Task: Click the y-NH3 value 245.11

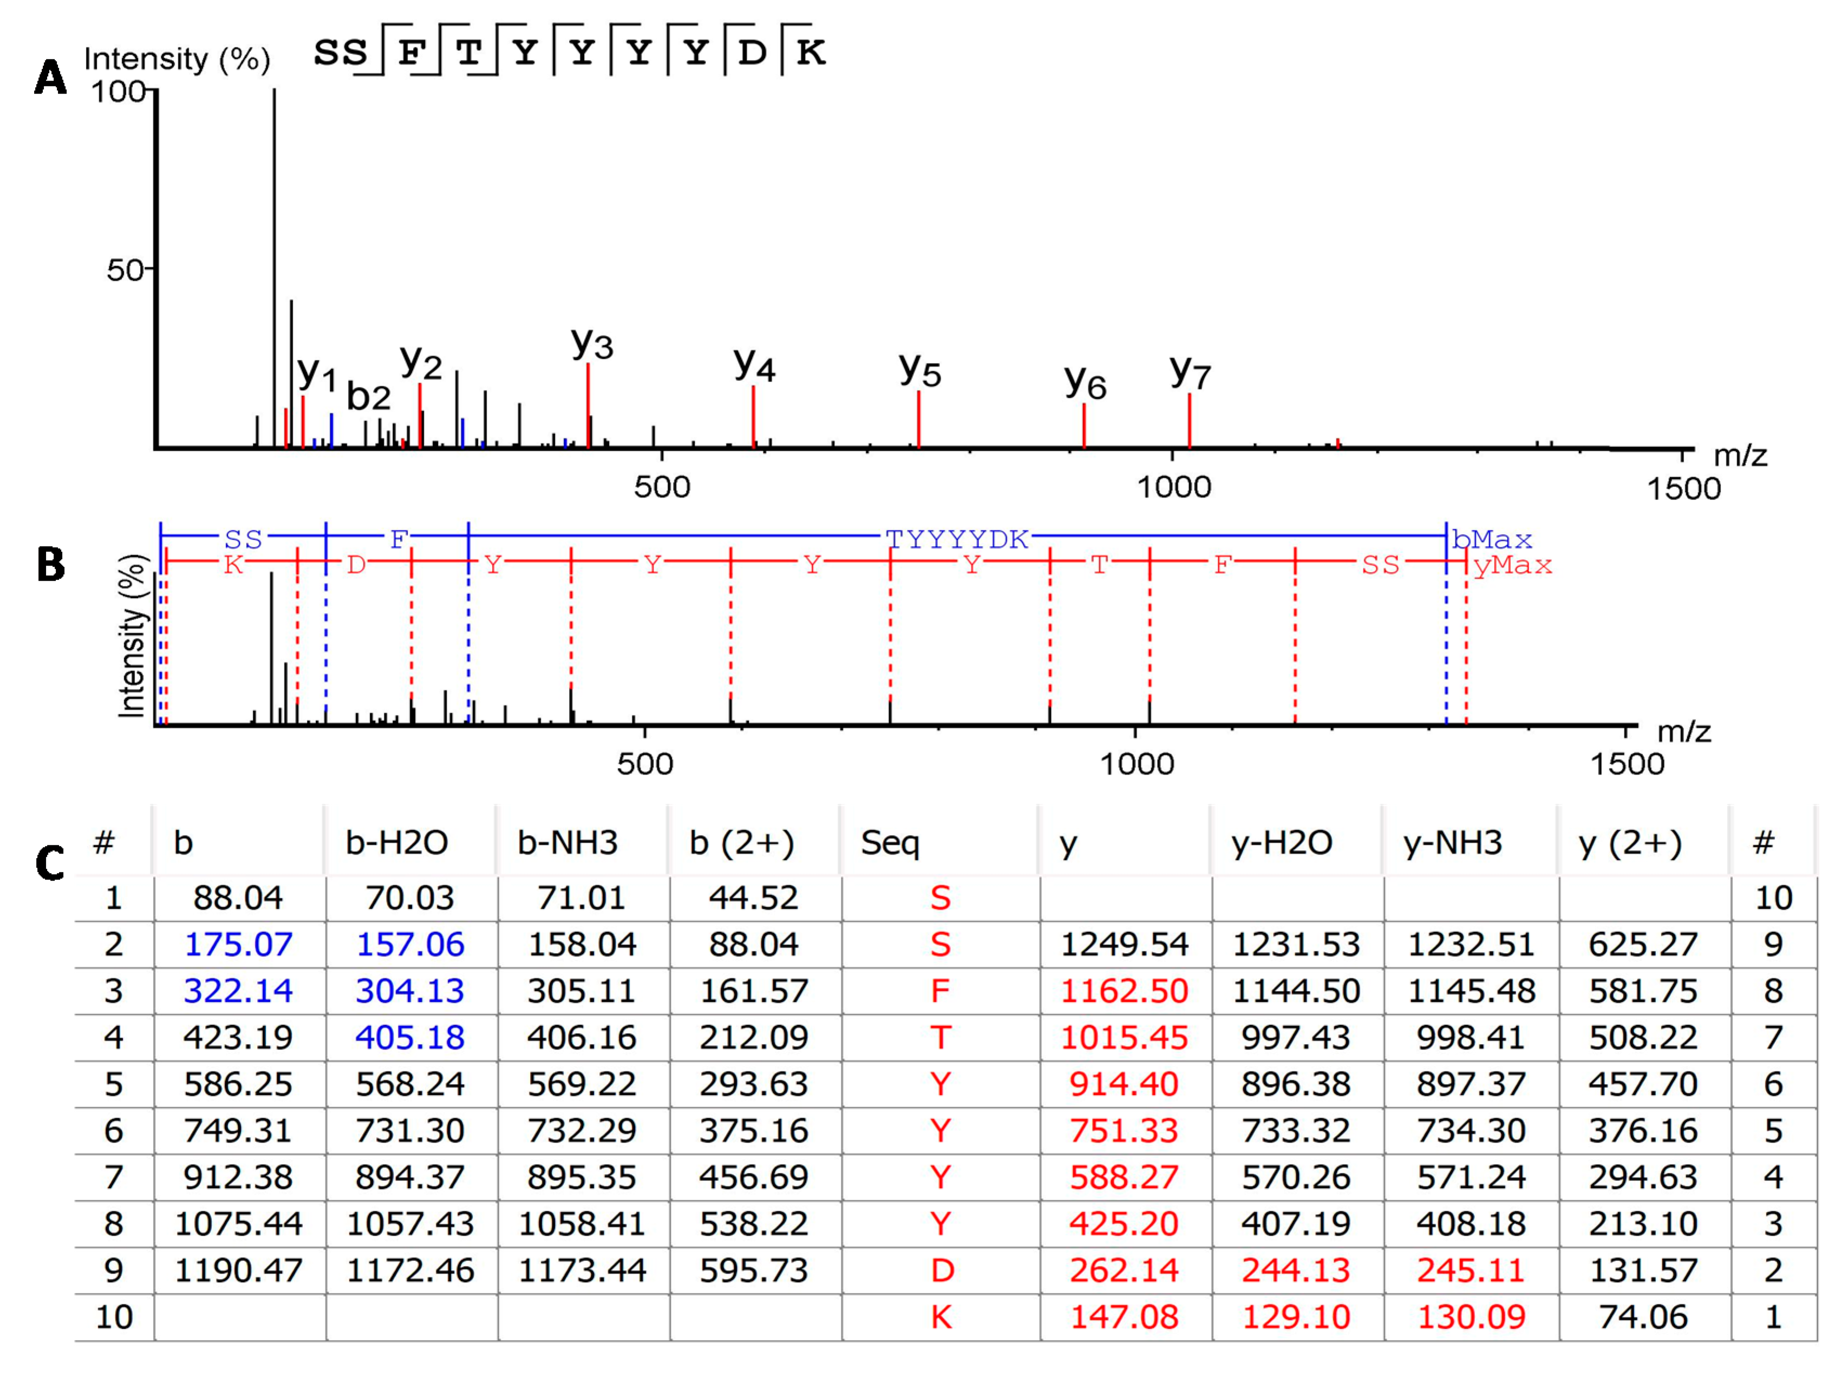Action: (1471, 1270)
